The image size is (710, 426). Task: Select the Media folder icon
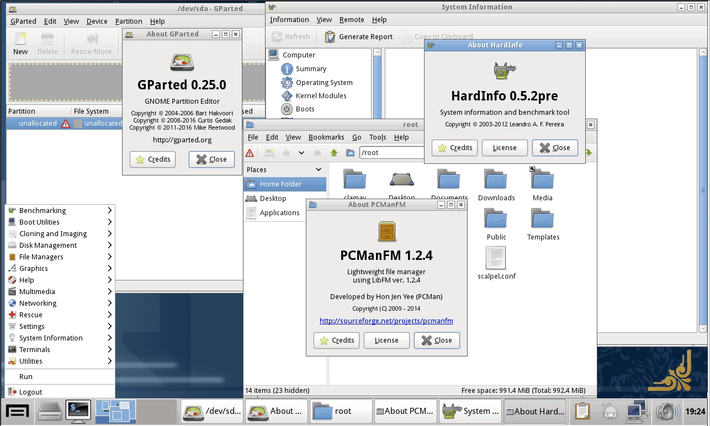pyautogui.click(x=543, y=180)
